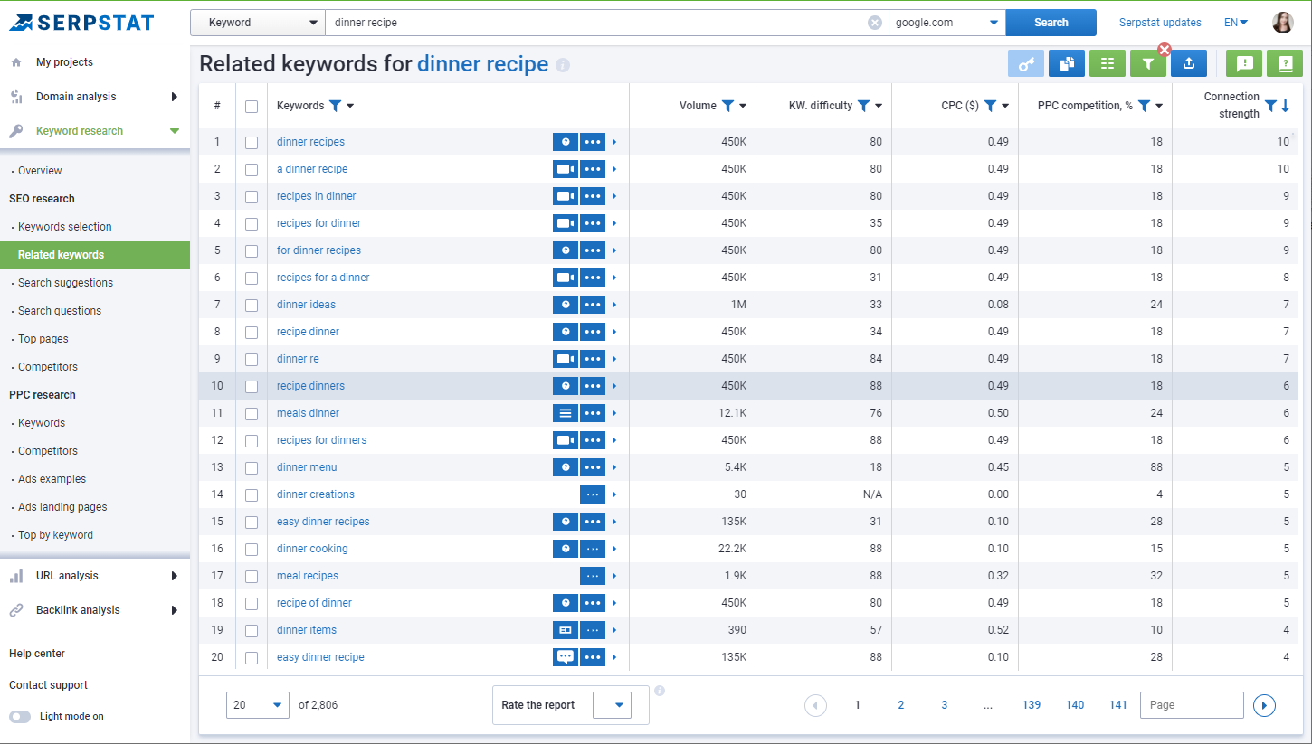Click the key icon button in report toolbar

[x=1026, y=63]
